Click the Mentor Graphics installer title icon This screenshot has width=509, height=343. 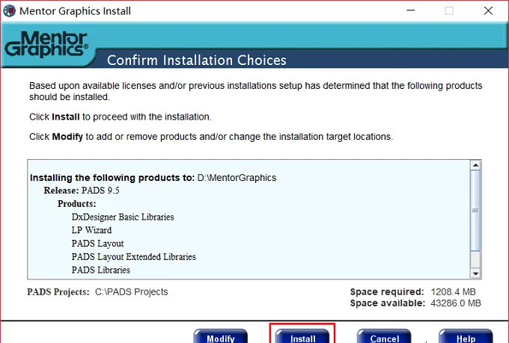point(10,10)
